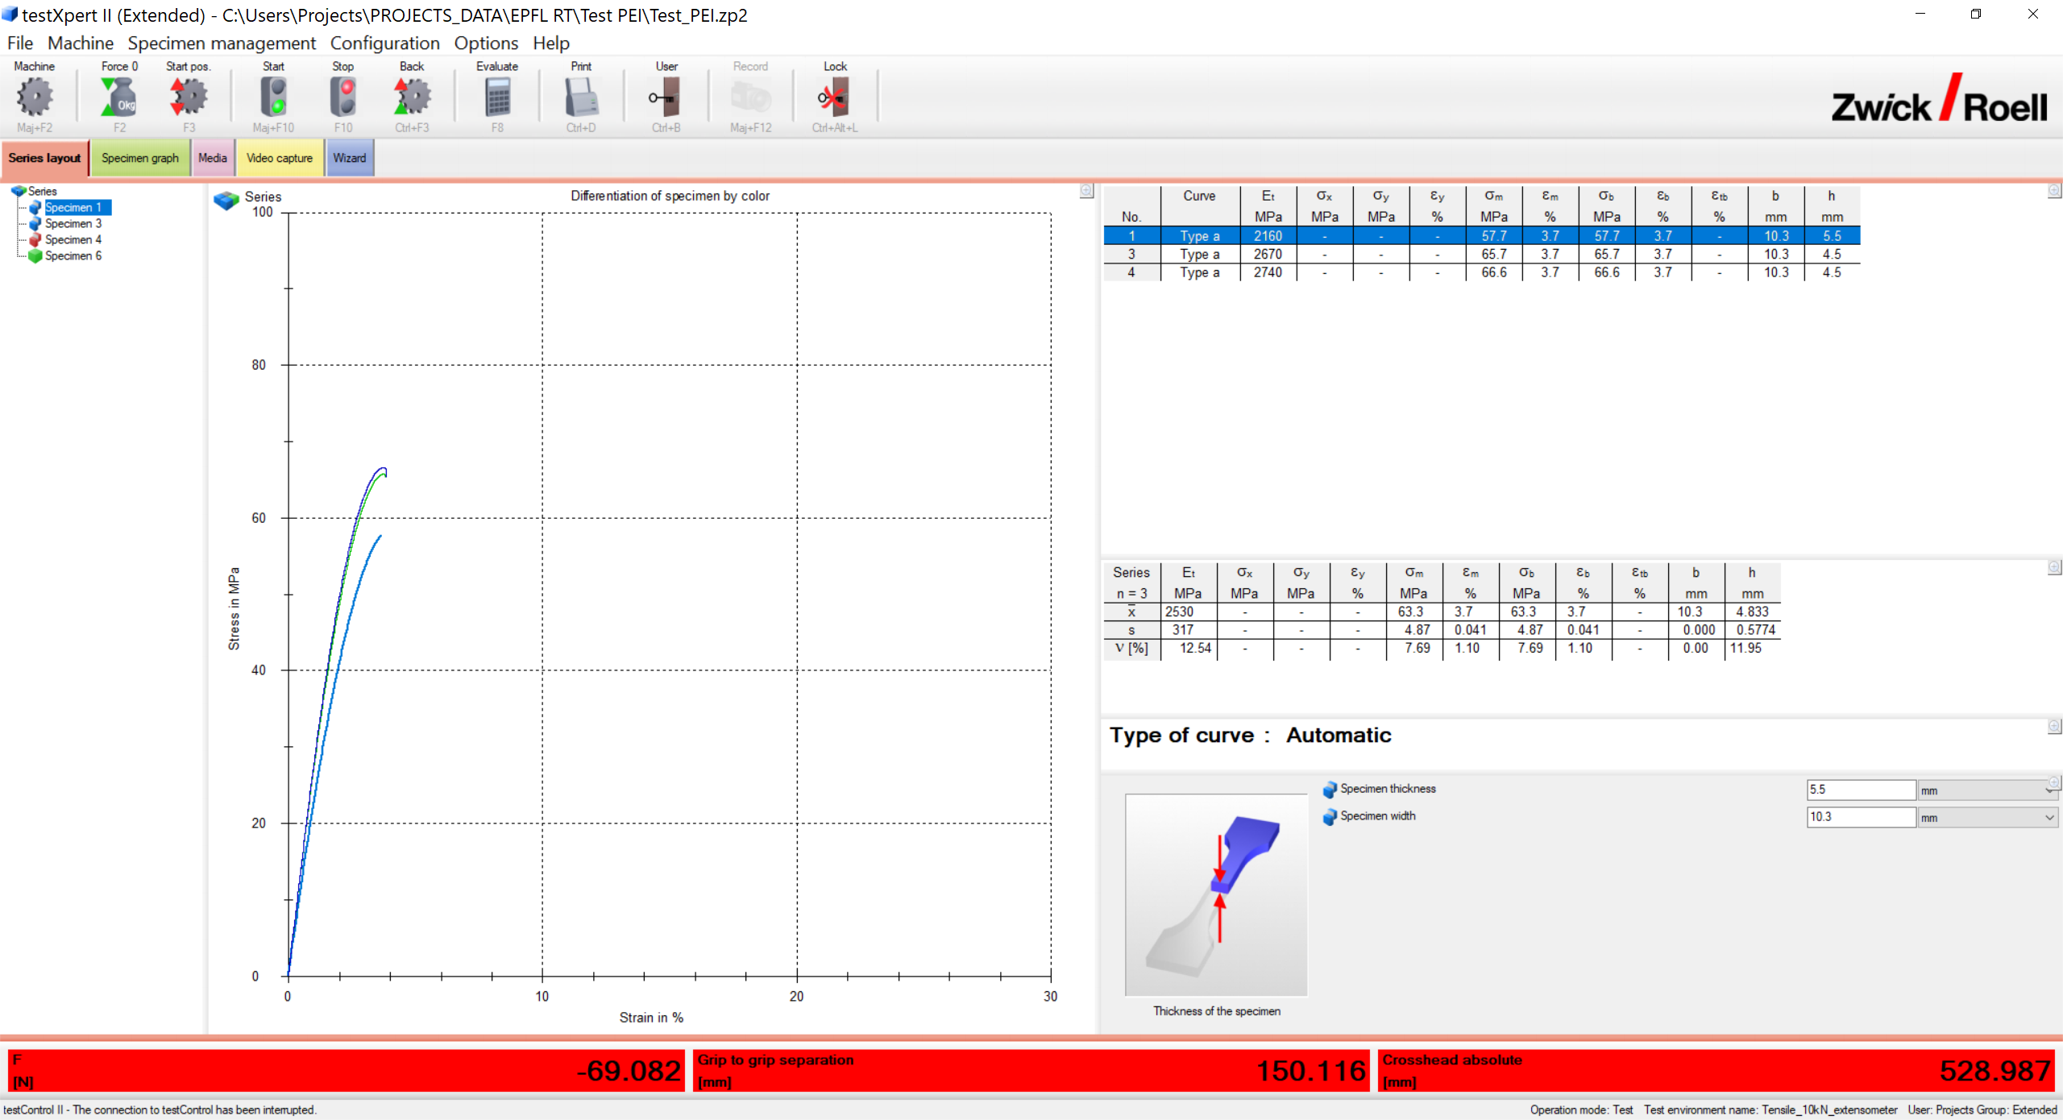
Task: Click the Wizard tab button
Action: 349,158
